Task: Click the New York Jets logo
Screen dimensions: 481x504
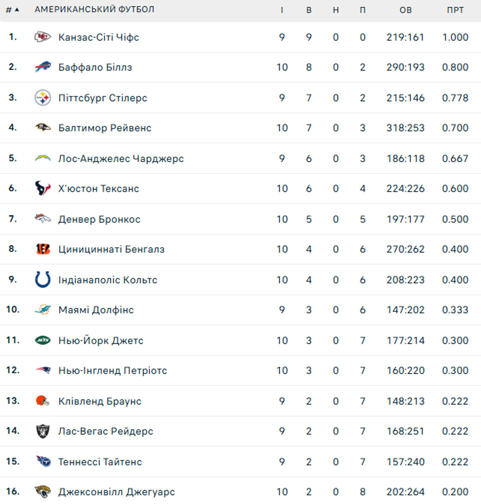Action: 42,340
